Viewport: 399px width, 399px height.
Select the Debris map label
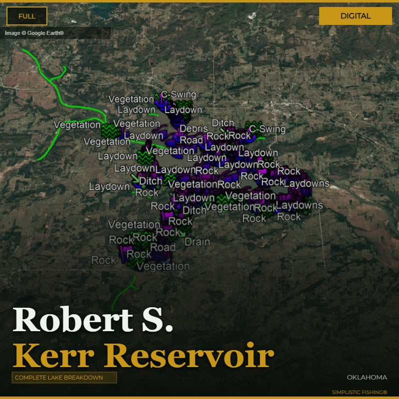pos(194,129)
